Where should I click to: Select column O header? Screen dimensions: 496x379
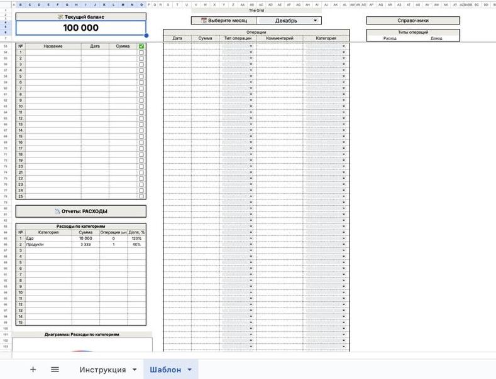(x=141, y=5)
